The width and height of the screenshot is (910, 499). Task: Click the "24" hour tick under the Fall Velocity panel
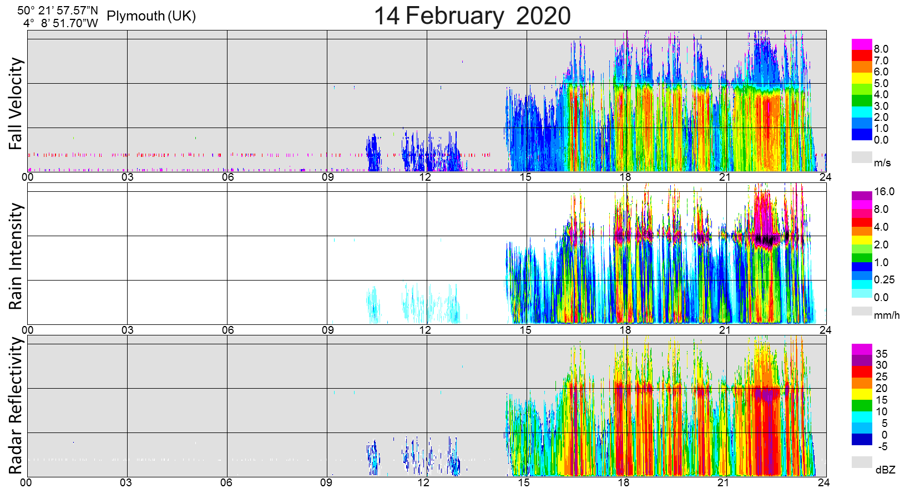coord(825,177)
